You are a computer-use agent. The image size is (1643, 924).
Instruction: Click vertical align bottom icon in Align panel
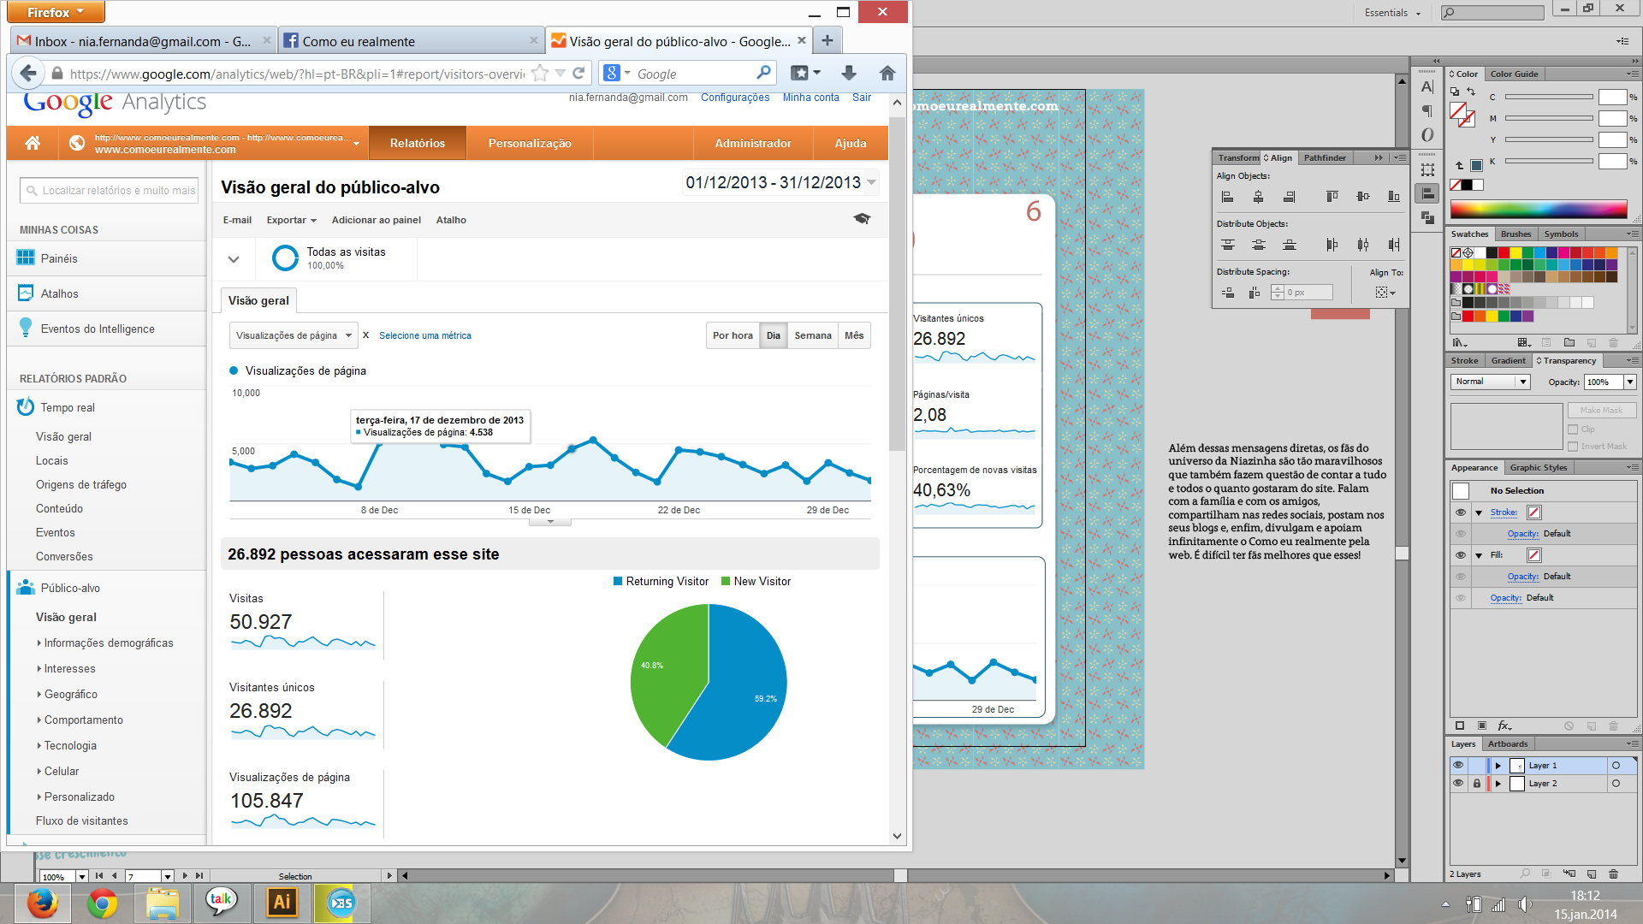(1393, 197)
